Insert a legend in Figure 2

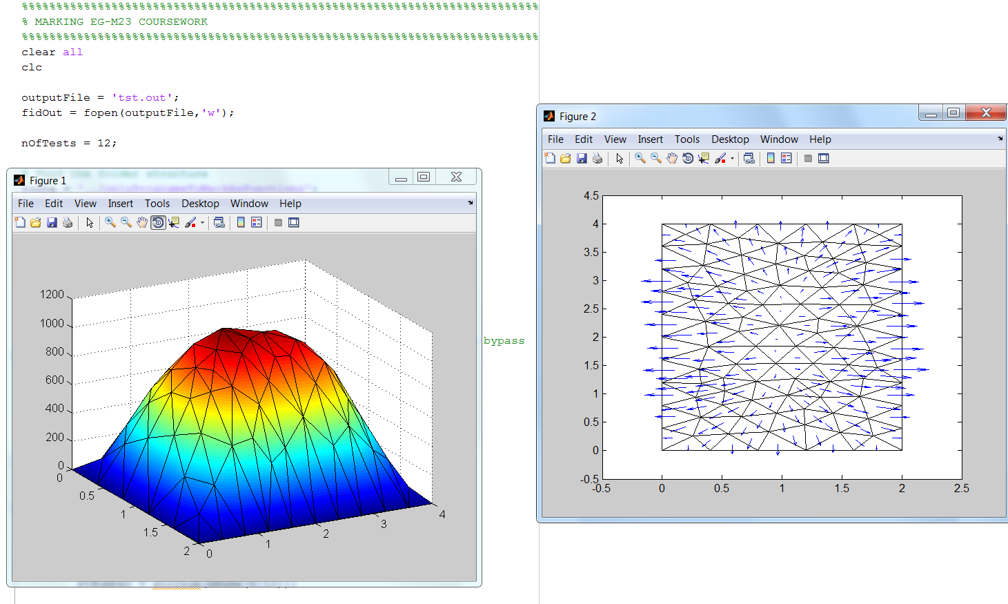[x=787, y=158]
